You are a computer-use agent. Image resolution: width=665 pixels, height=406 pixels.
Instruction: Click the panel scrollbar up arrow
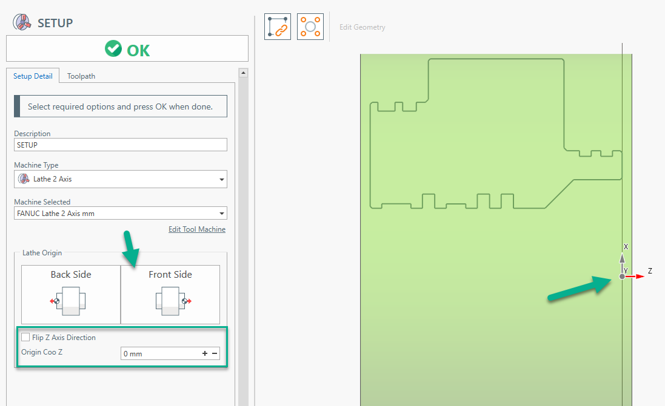244,73
